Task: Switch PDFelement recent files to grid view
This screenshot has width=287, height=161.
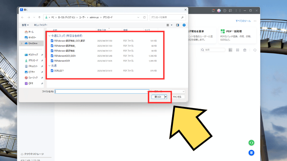Action: click(x=237, y=50)
